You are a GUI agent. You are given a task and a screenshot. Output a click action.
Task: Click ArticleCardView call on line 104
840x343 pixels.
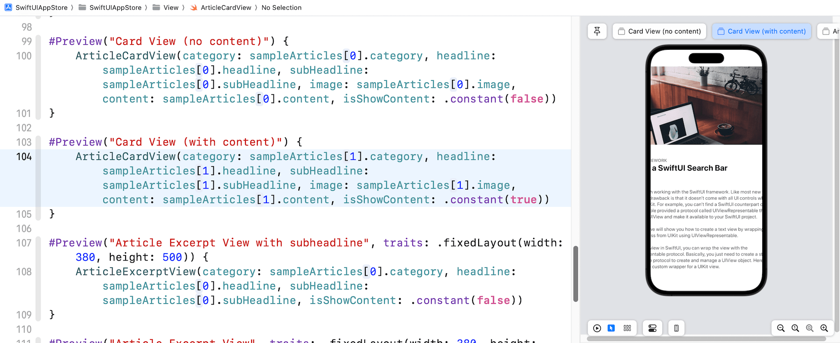pos(126,157)
